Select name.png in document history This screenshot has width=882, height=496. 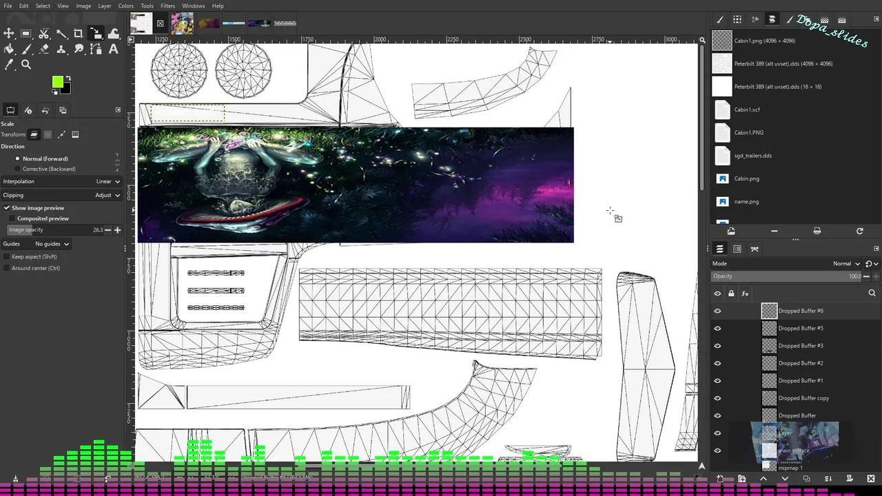pos(746,202)
